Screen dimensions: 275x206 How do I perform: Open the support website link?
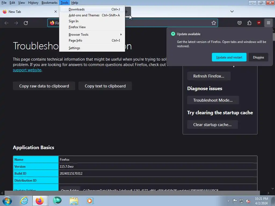click(27, 70)
